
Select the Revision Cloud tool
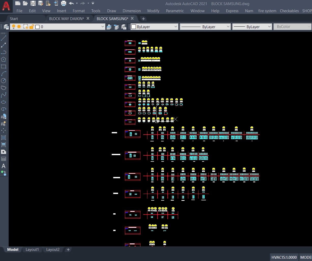click(x=4, y=88)
